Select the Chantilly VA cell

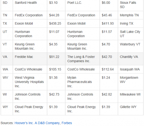131,59
